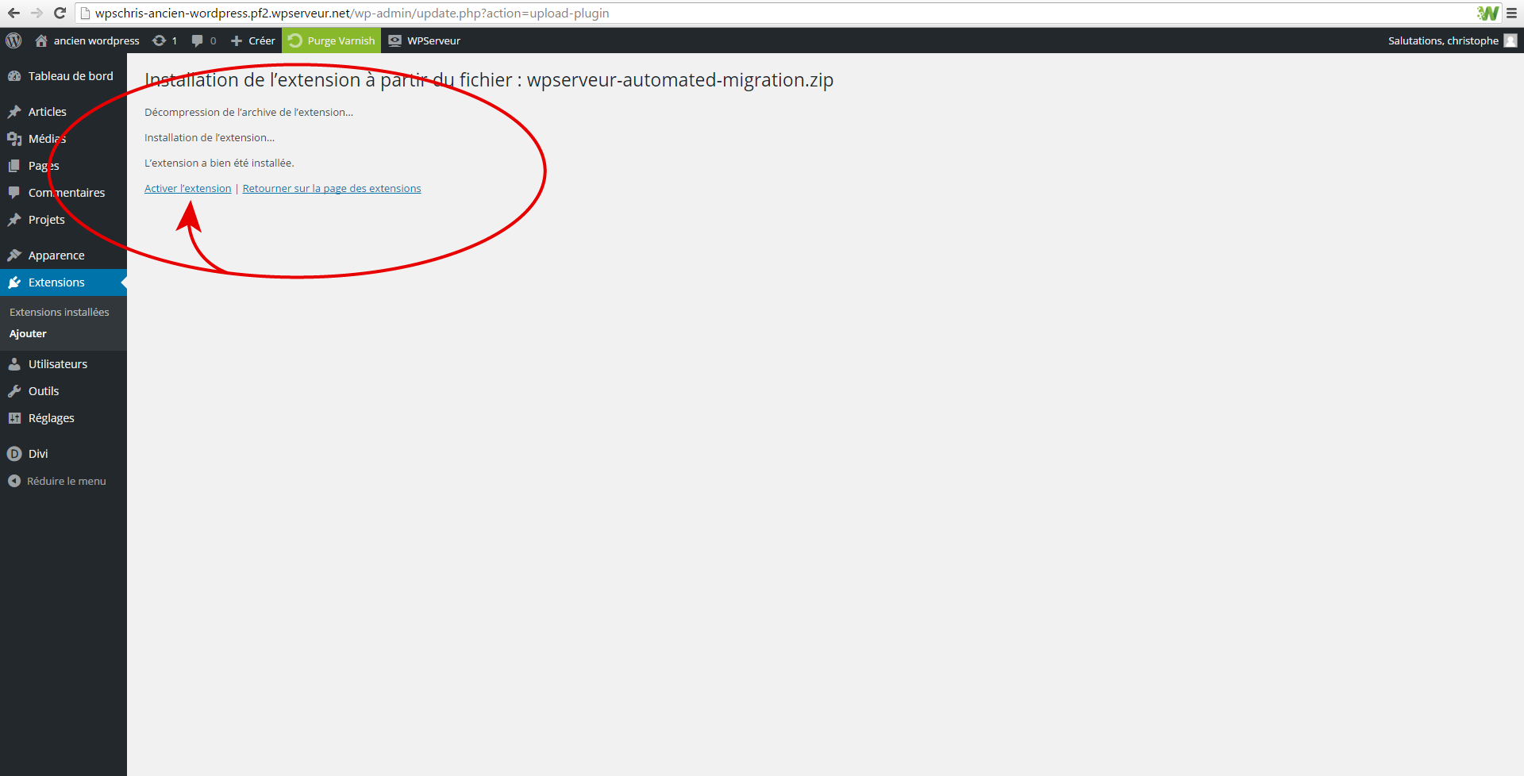This screenshot has width=1524, height=776.
Task: Open the Articles menu item
Action: [47, 112]
